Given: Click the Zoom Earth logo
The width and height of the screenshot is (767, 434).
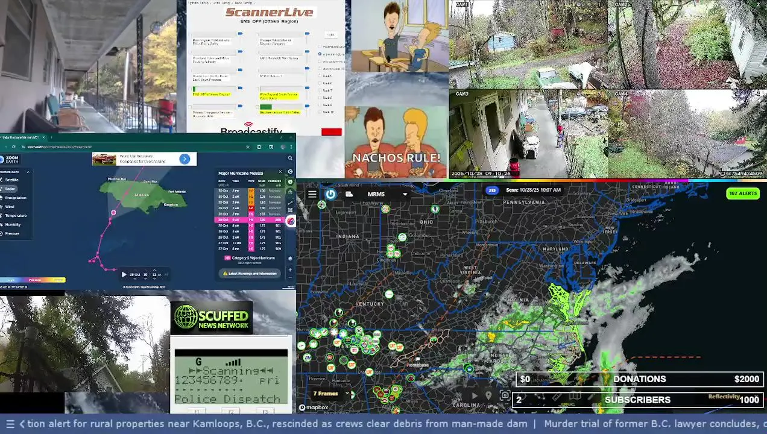Looking at the screenshot, I should coord(10,160).
